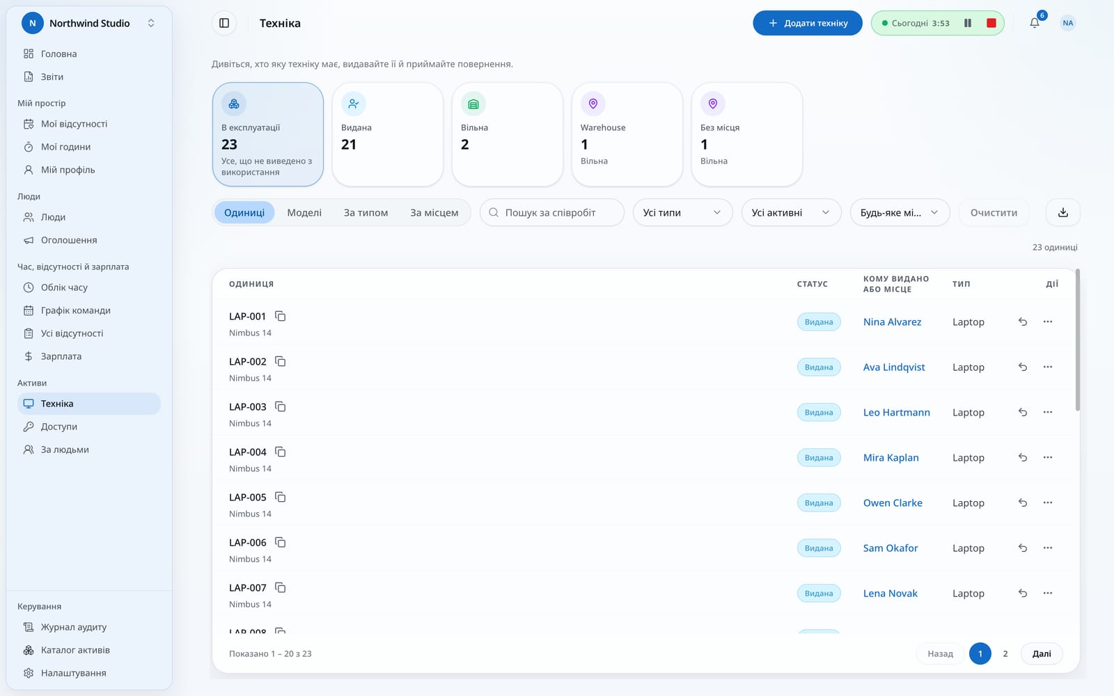
Task: Download the equipment list export
Action: [x=1063, y=212]
